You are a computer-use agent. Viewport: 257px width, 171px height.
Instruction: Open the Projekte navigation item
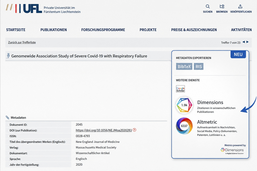coord(148,30)
